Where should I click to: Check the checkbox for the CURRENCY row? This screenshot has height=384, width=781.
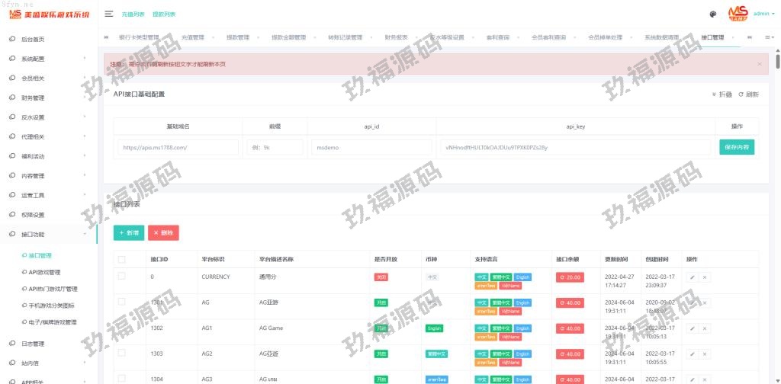click(121, 277)
